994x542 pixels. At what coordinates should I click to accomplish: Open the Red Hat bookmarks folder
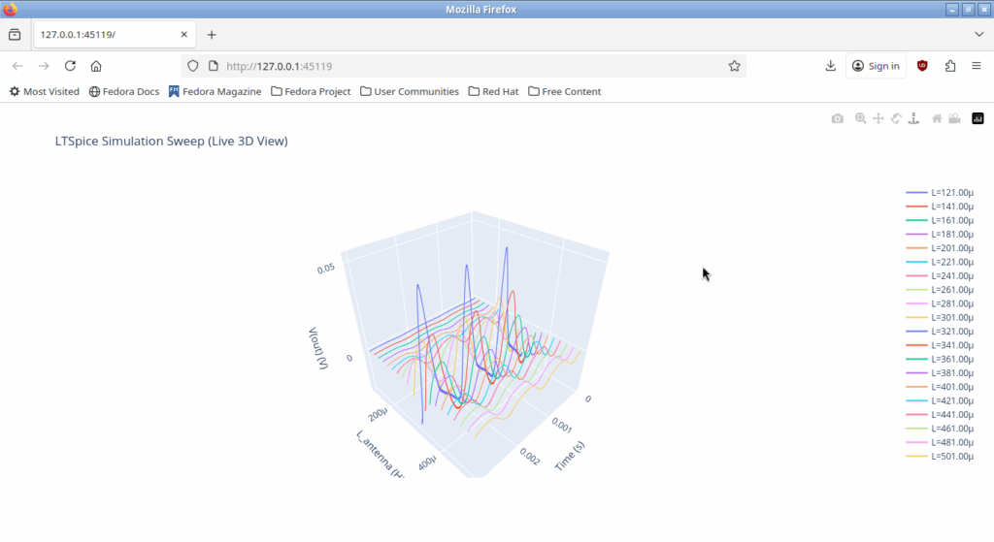(x=493, y=91)
